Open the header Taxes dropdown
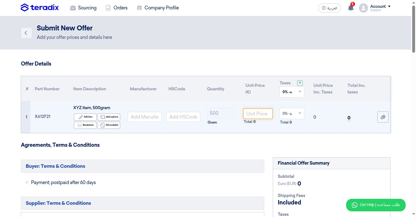The image size is (416, 217). point(292,92)
